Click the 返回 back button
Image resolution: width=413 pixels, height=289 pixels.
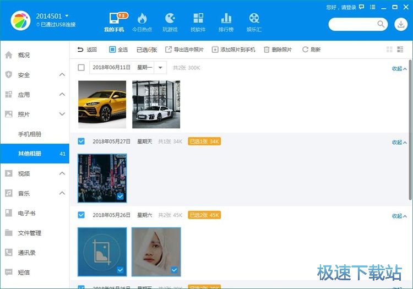pyautogui.click(x=87, y=50)
